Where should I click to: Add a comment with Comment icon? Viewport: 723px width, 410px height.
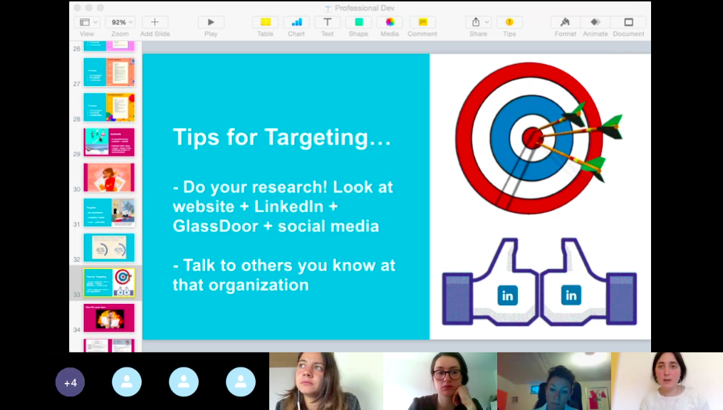pyautogui.click(x=422, y=22)
